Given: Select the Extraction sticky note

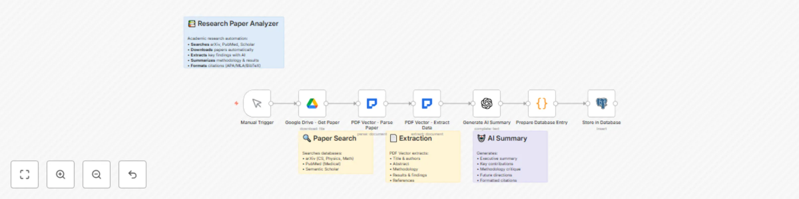Looking at the screenshot, I should tap(423, 157).
